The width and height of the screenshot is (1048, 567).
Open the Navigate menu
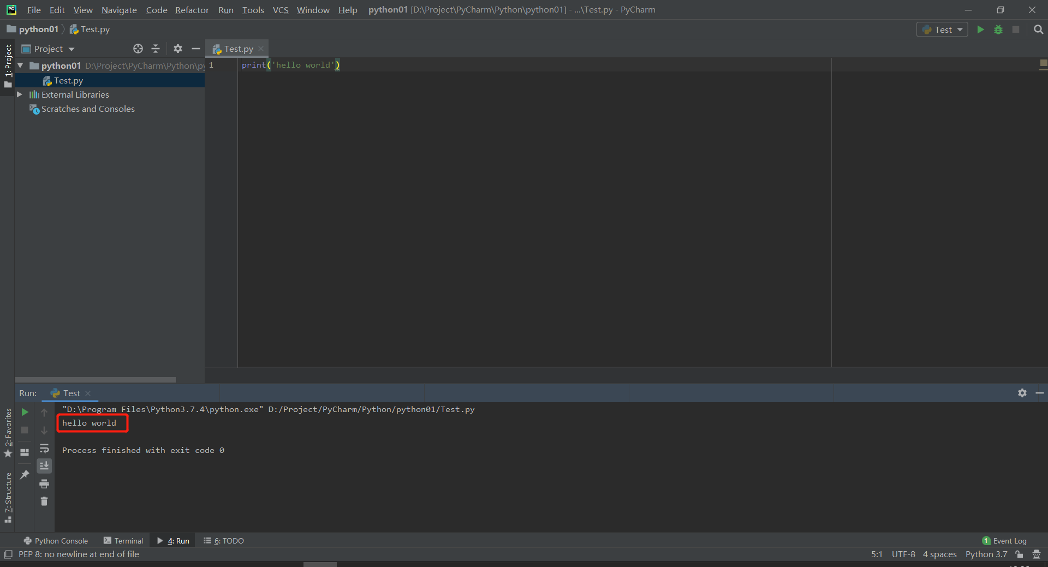tap(119, 10)
